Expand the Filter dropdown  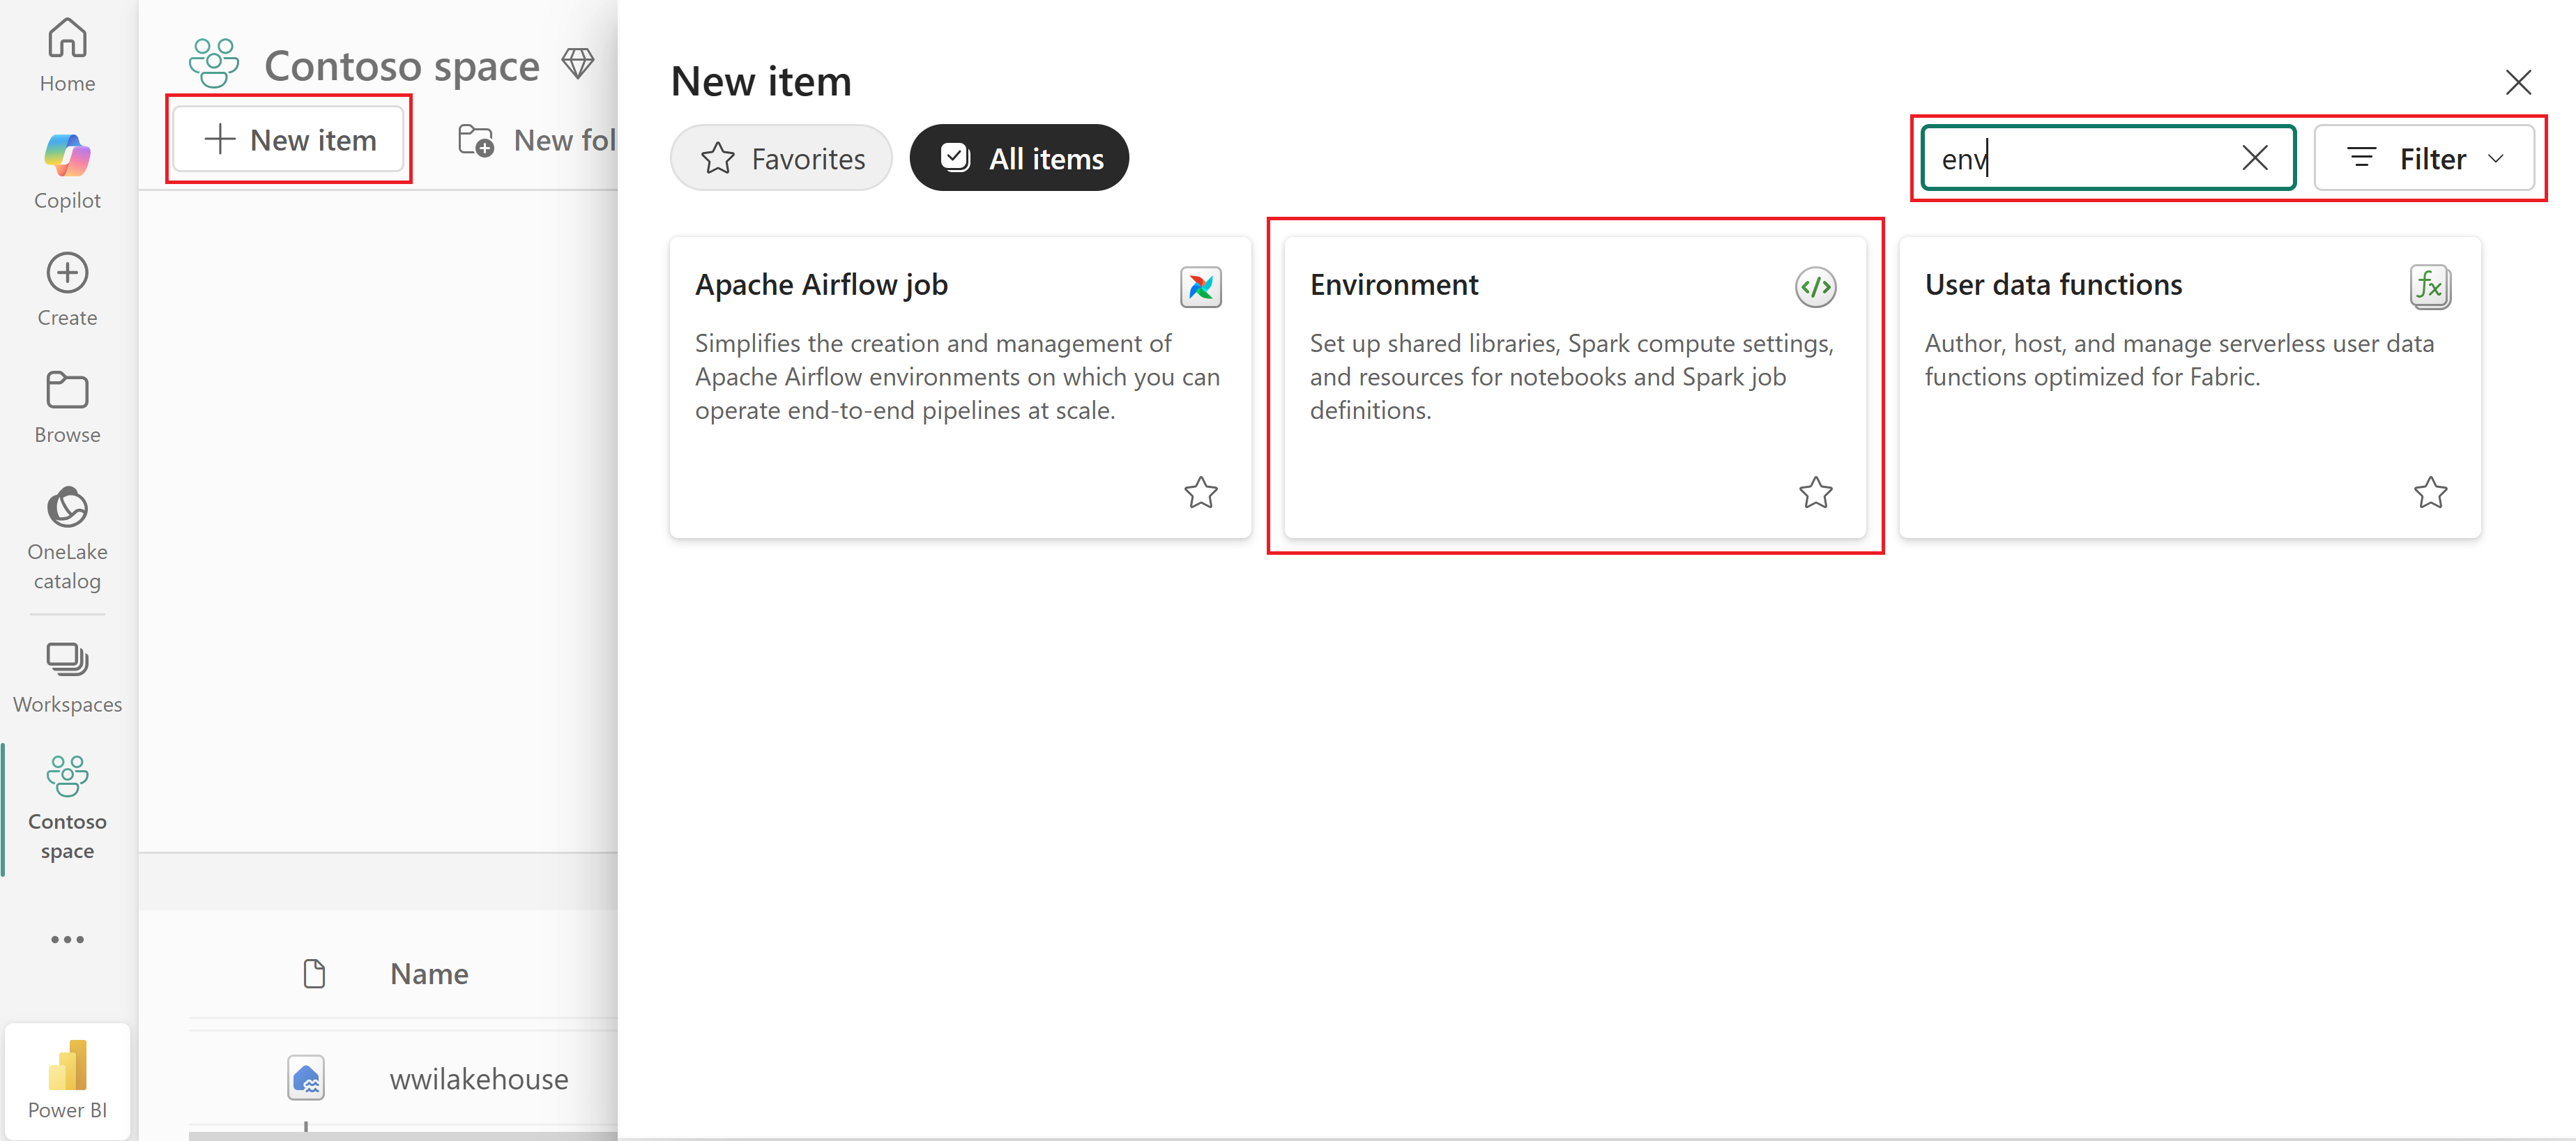[x=2424, y=158]
